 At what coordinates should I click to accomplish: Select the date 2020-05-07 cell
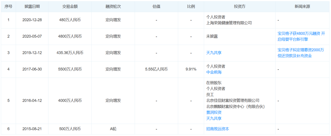[x=32, y=36]
